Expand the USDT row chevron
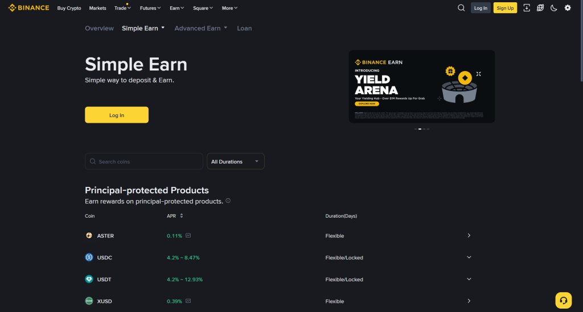The height and width of the screenshot is (312, 583). pos(469,279)
